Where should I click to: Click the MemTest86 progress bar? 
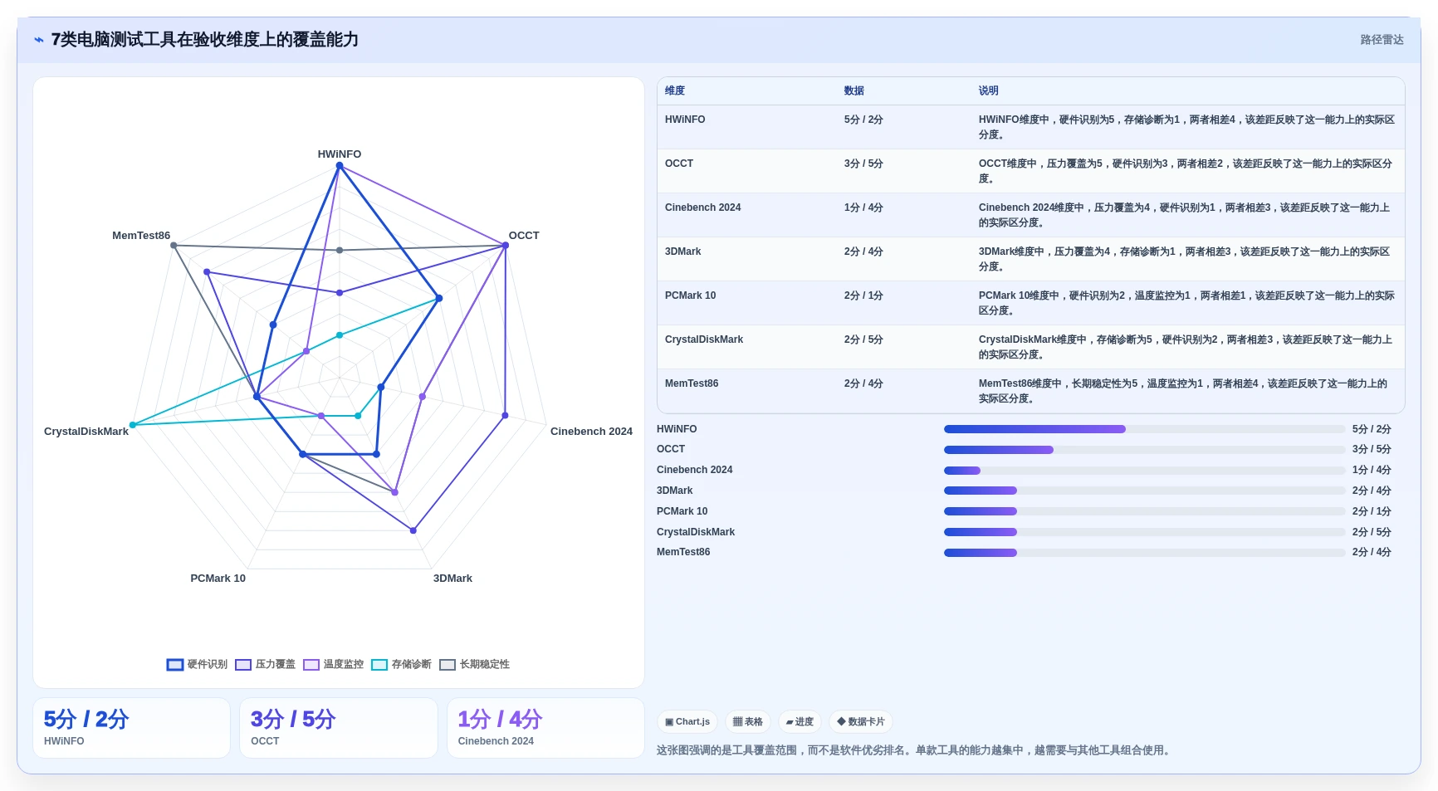[1144, 553]
